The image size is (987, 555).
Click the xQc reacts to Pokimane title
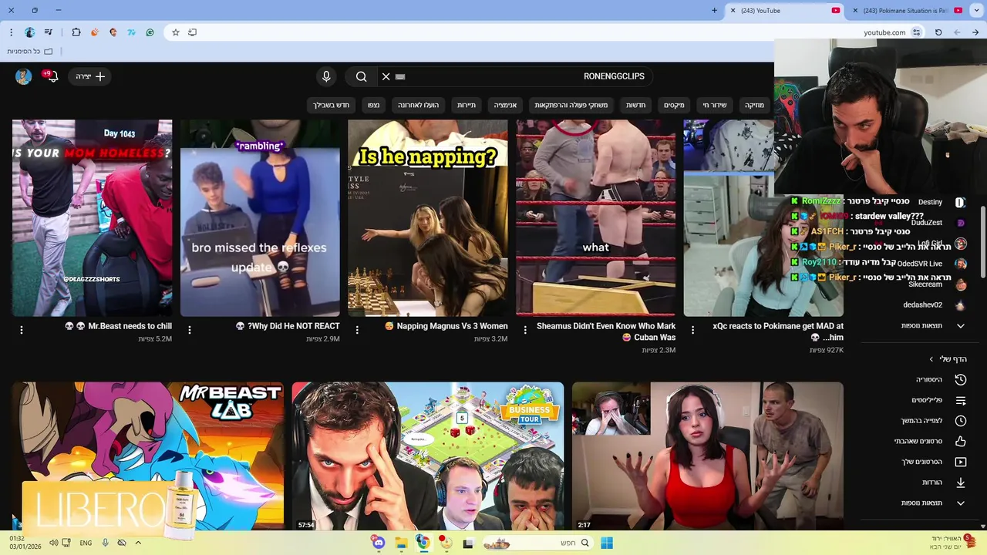tap(778, 331)
